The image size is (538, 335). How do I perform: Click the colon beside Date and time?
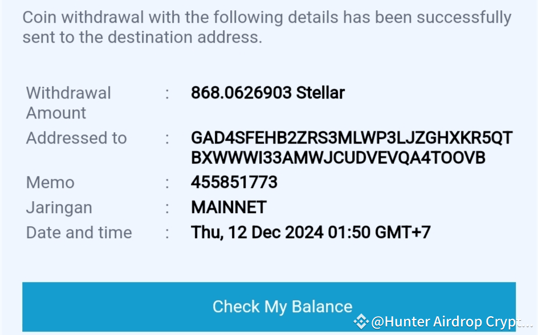coord(167,232)
